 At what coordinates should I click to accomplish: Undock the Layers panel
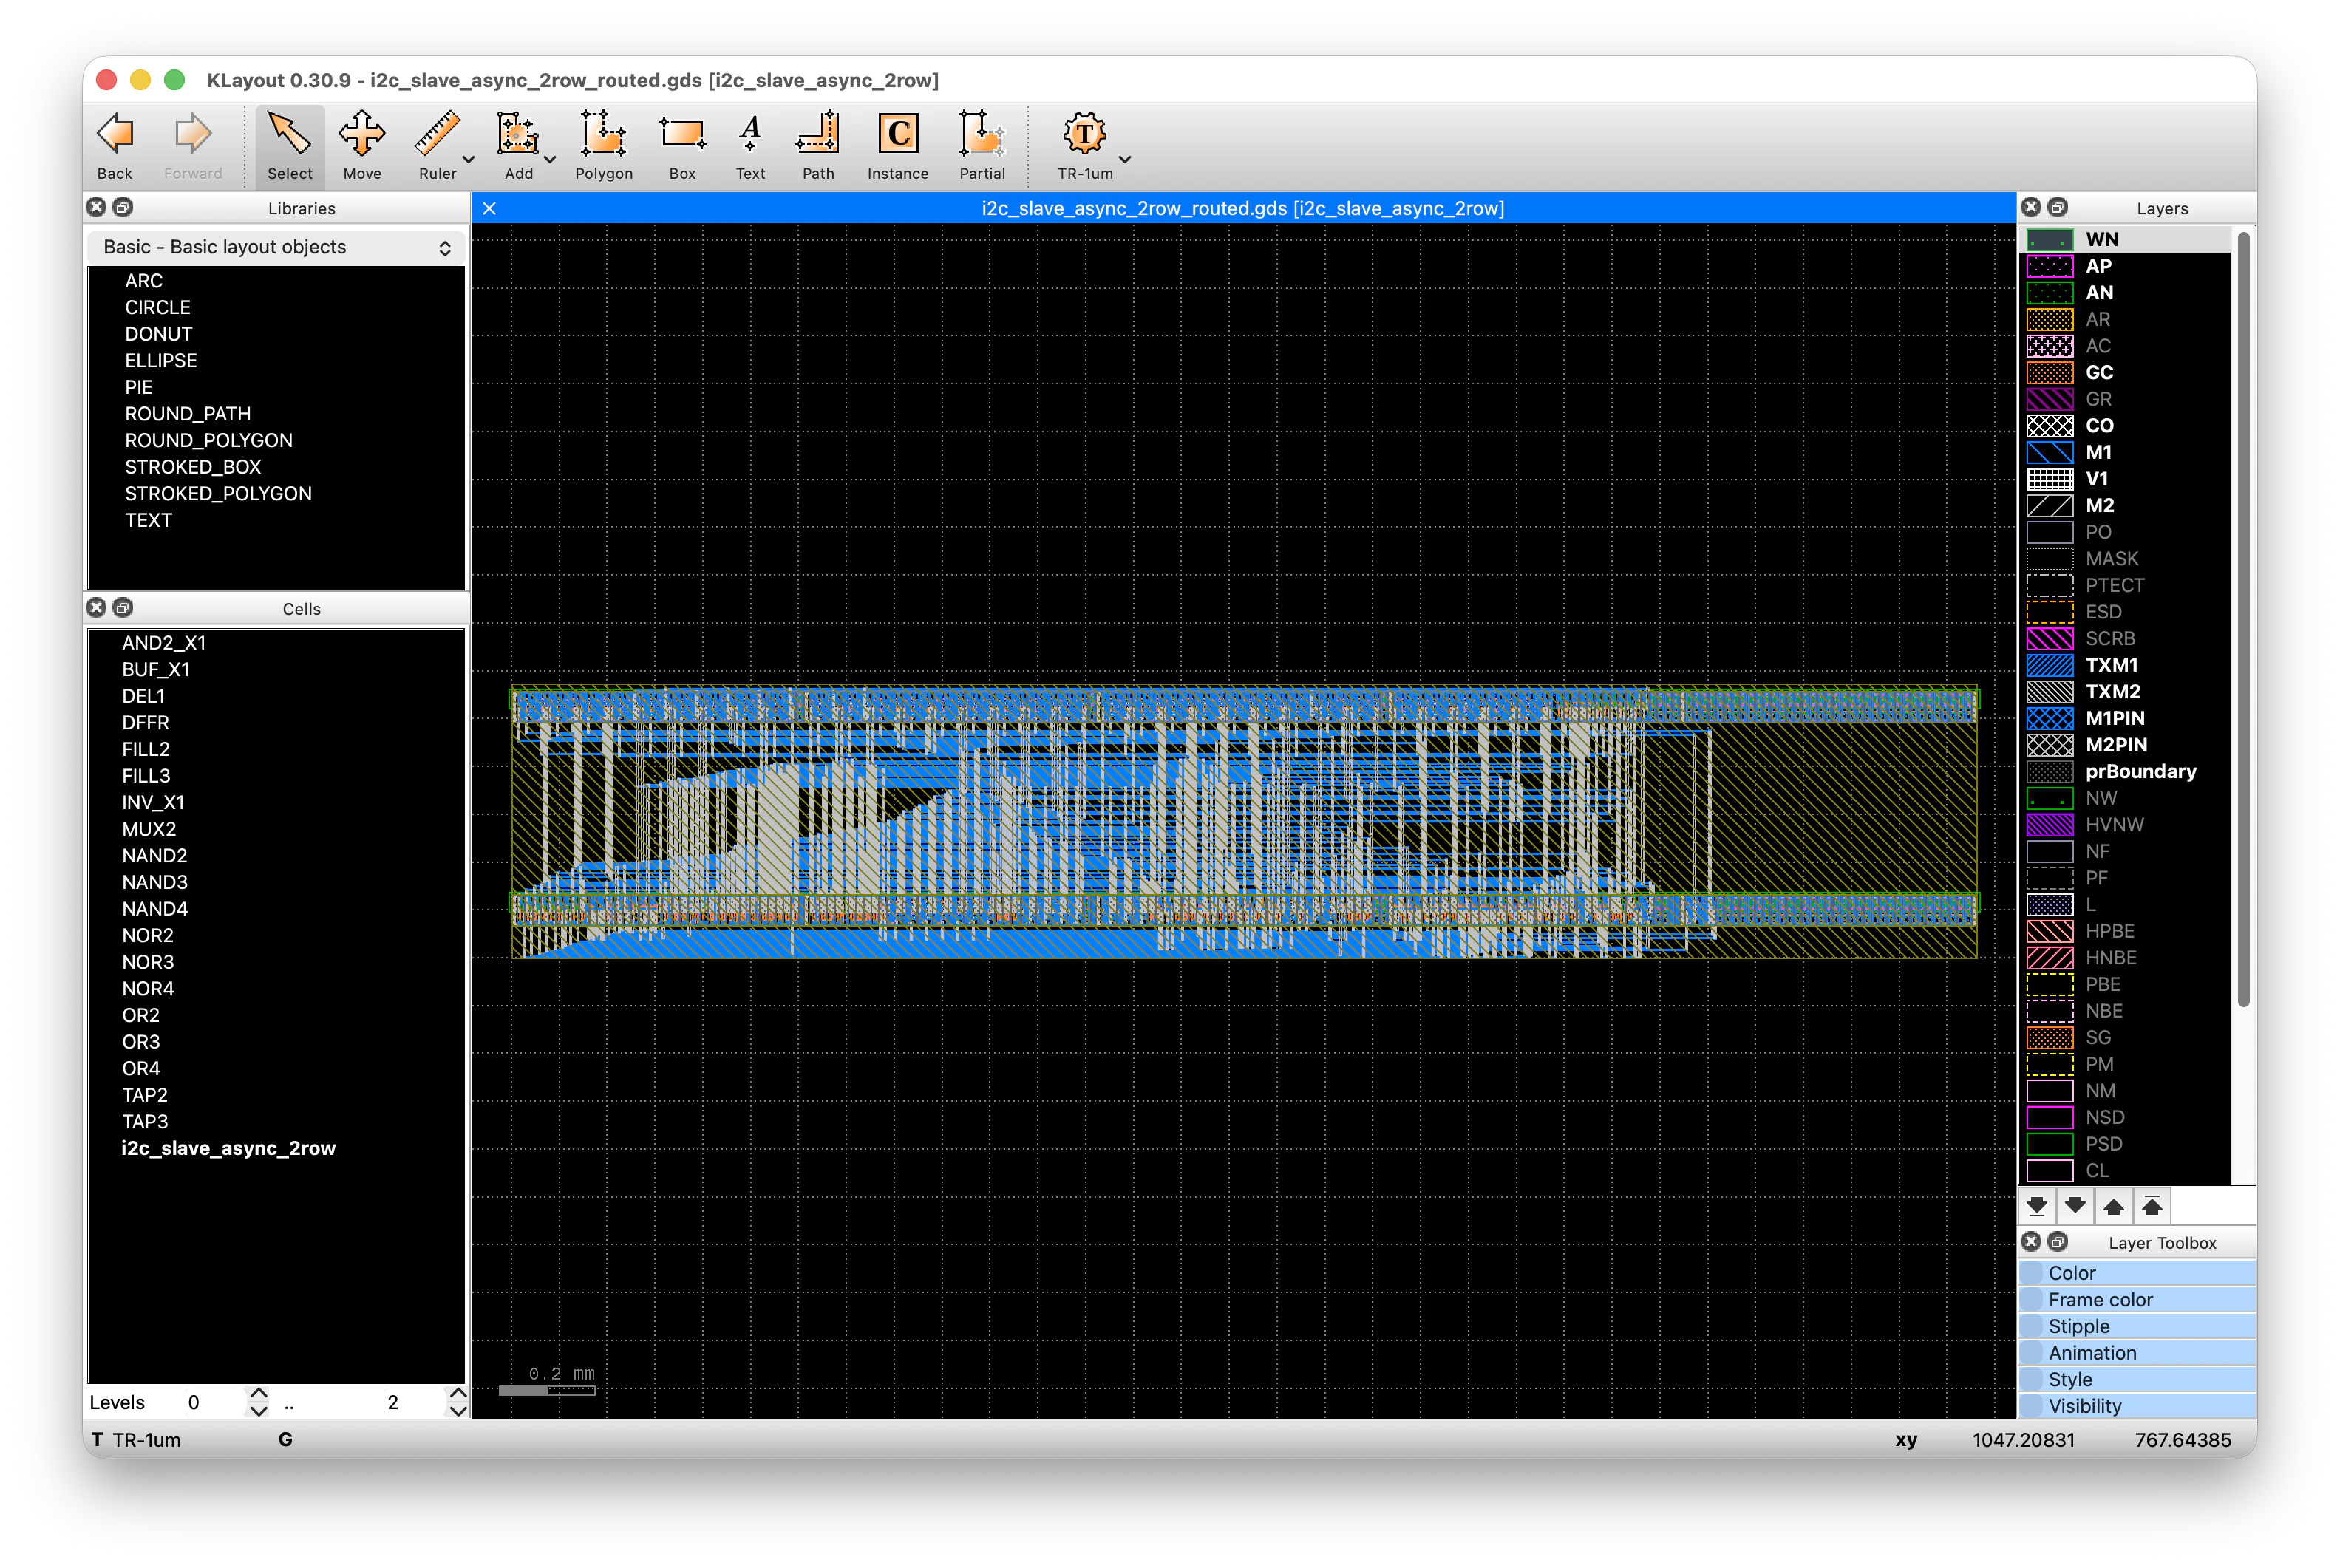tap(2057, 207)
